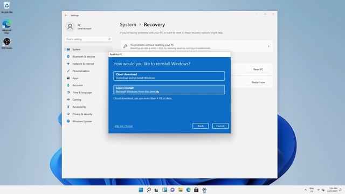The image size is (345, 194).
Task: Open the notifications icon by the clock
Action: click(x=340, y=190)
